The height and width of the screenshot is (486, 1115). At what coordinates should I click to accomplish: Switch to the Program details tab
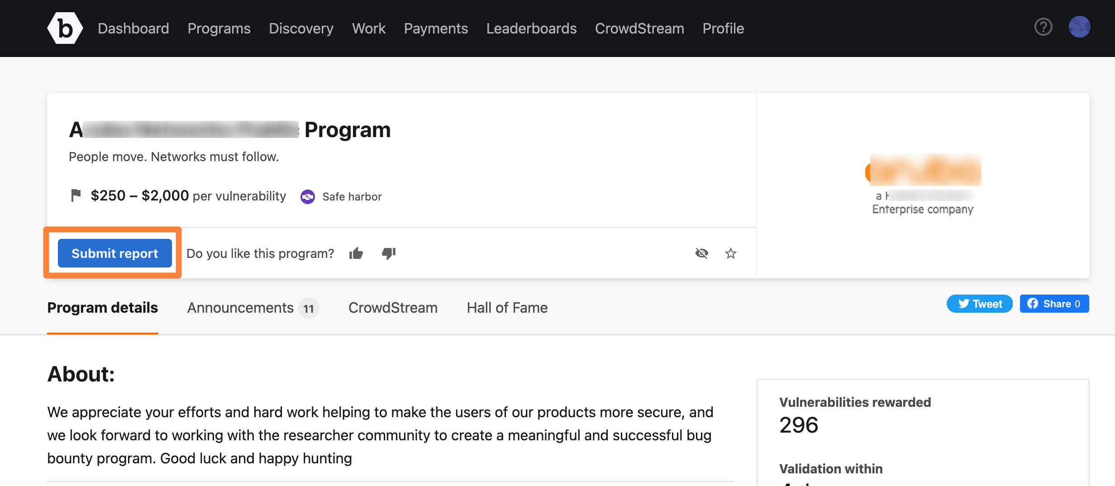point(103,308)
